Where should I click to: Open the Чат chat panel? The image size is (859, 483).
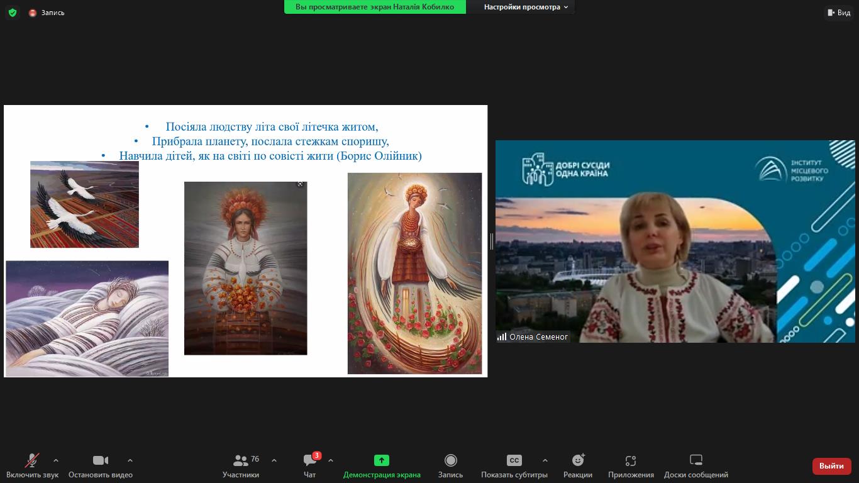coord(310,466)
